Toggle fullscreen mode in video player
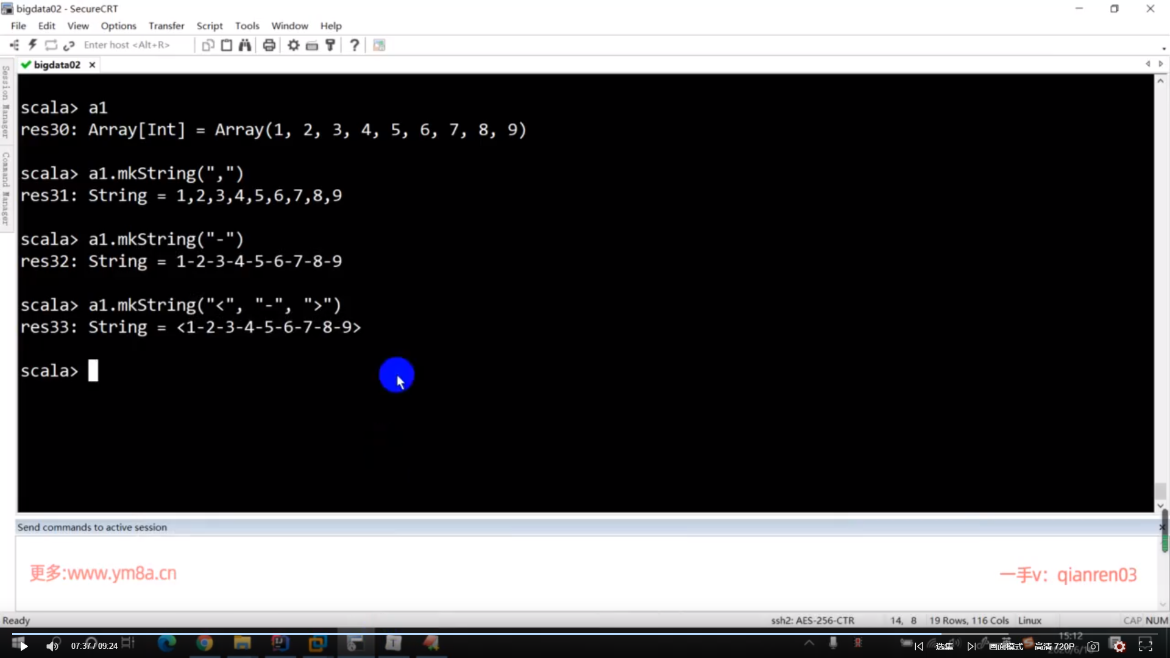The image size is (1170, 658). click(1146, 646)
